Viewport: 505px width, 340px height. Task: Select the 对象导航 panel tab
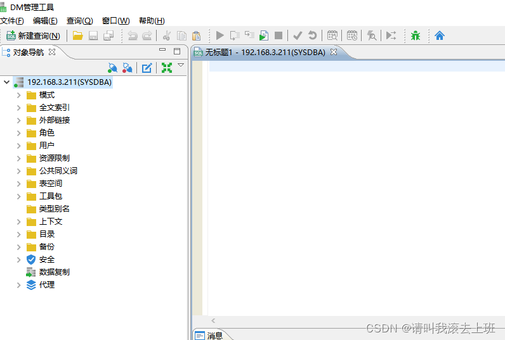29,52
